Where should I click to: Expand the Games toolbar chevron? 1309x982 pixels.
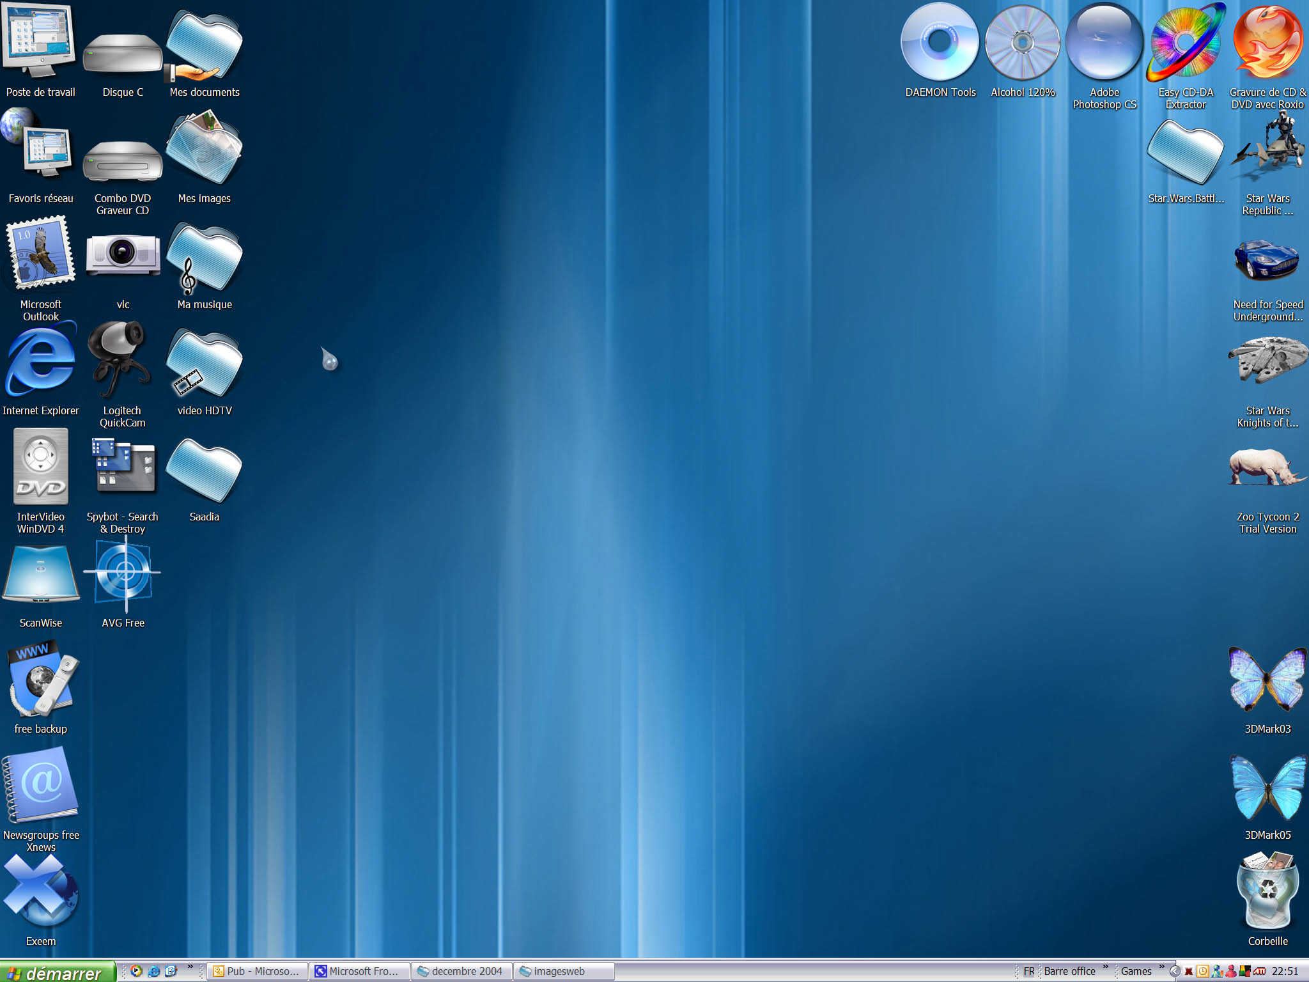pyautogui.click(x=1162, y=967)
